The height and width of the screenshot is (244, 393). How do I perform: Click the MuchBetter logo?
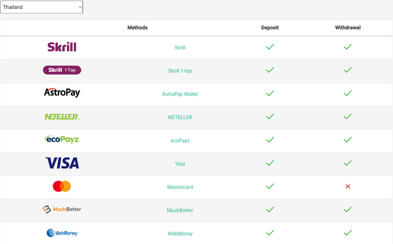62,209
